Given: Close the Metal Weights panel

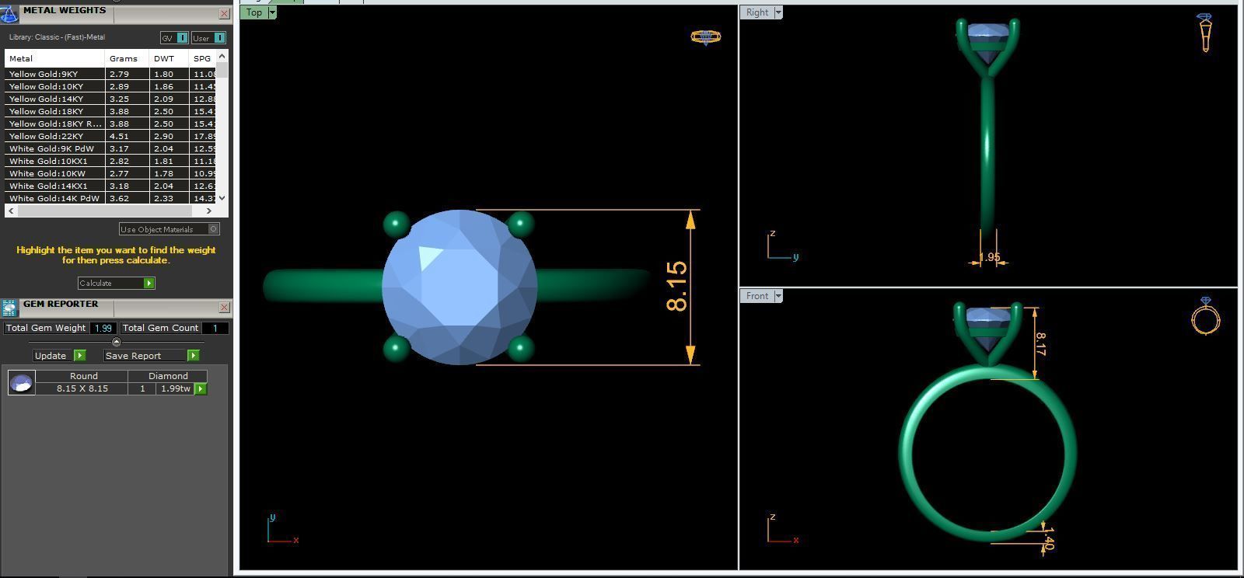Looking at the screenshot, I should (224, 13).
